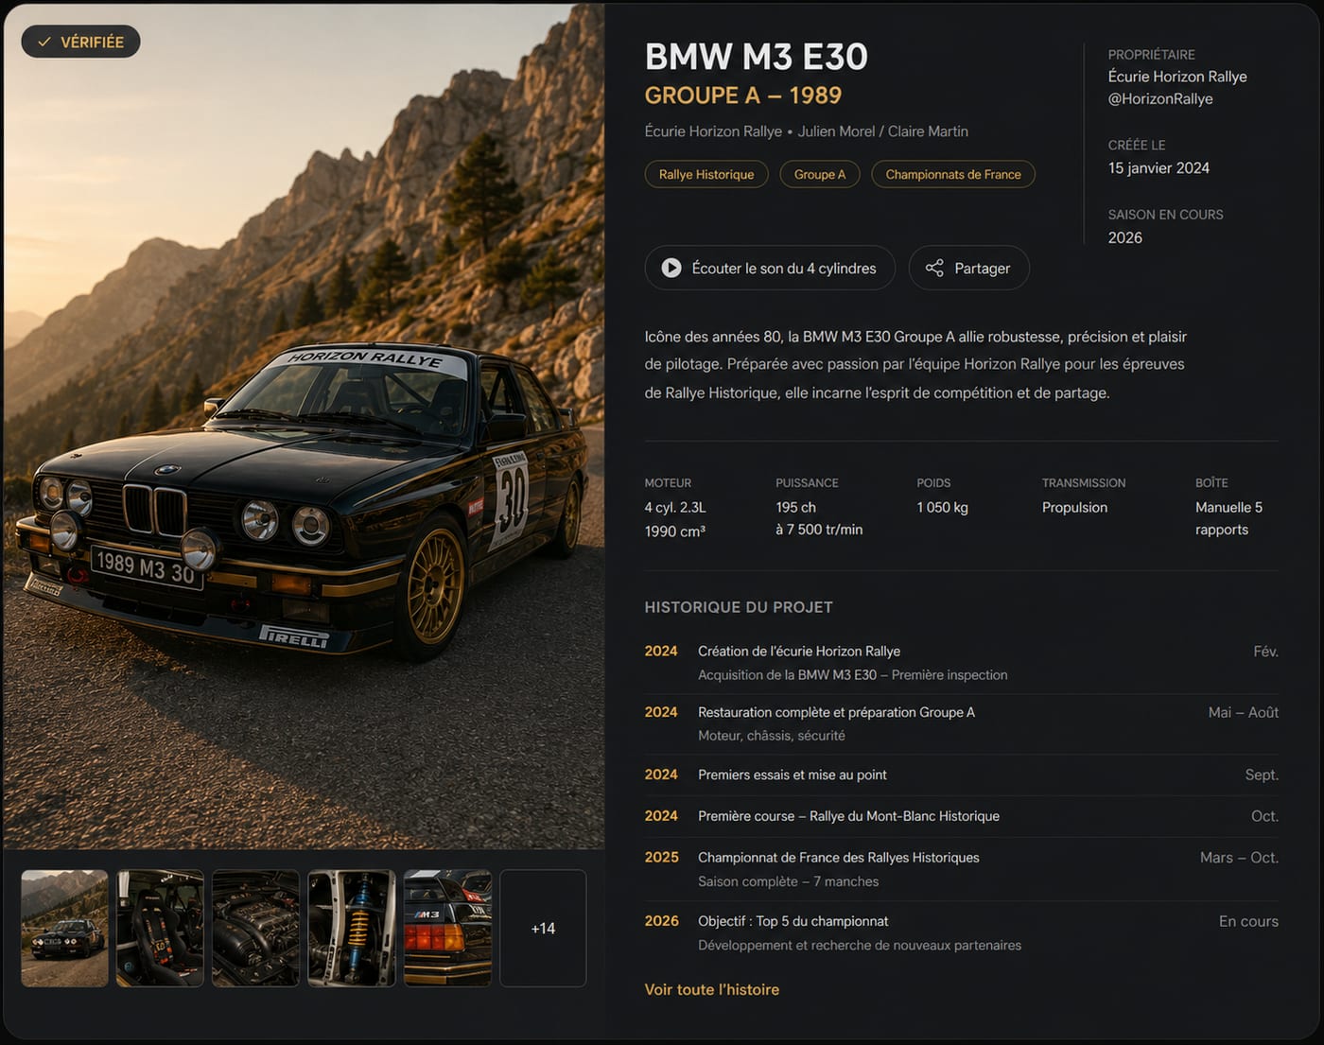This screenshot has width=1324, height=1045.
Task: Click the transmission value Propulsion
Action: 1074,507
